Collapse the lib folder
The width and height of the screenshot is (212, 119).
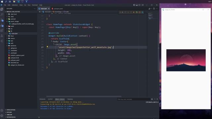click(x=21, y=31)
